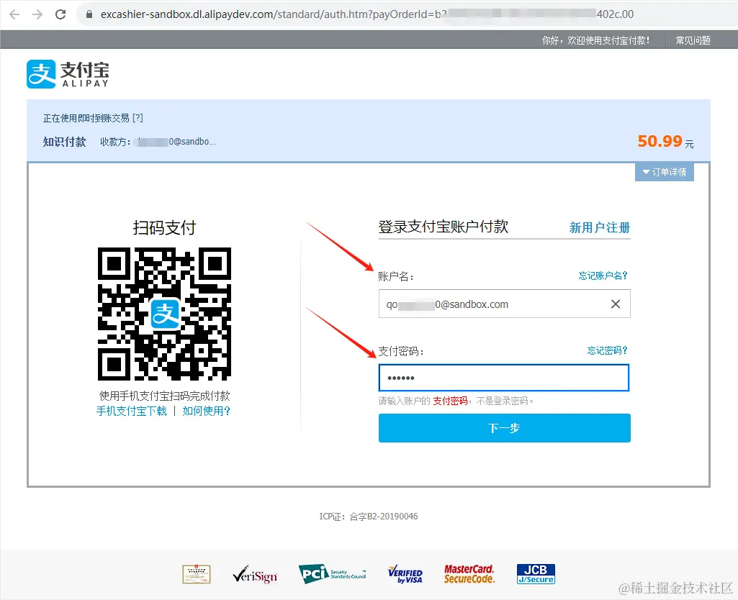This screenshot has width=738, height=600.
Task: Click the MasterCard SecureCode logo
Action: pos(469,574)
